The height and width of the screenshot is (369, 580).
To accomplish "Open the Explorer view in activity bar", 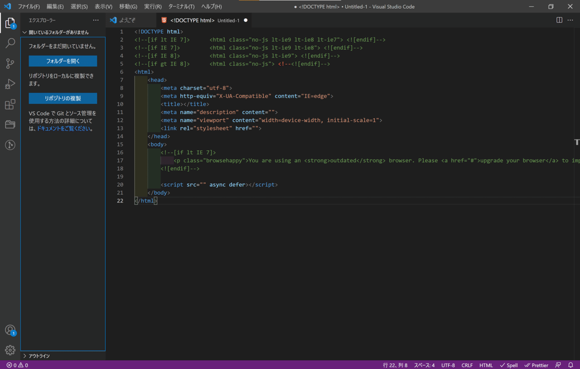I will (x=10, y=23).
